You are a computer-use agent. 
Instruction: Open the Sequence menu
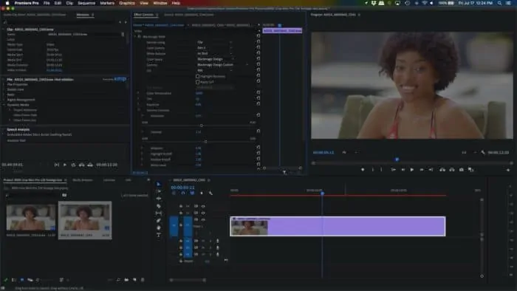coord(86,3)
